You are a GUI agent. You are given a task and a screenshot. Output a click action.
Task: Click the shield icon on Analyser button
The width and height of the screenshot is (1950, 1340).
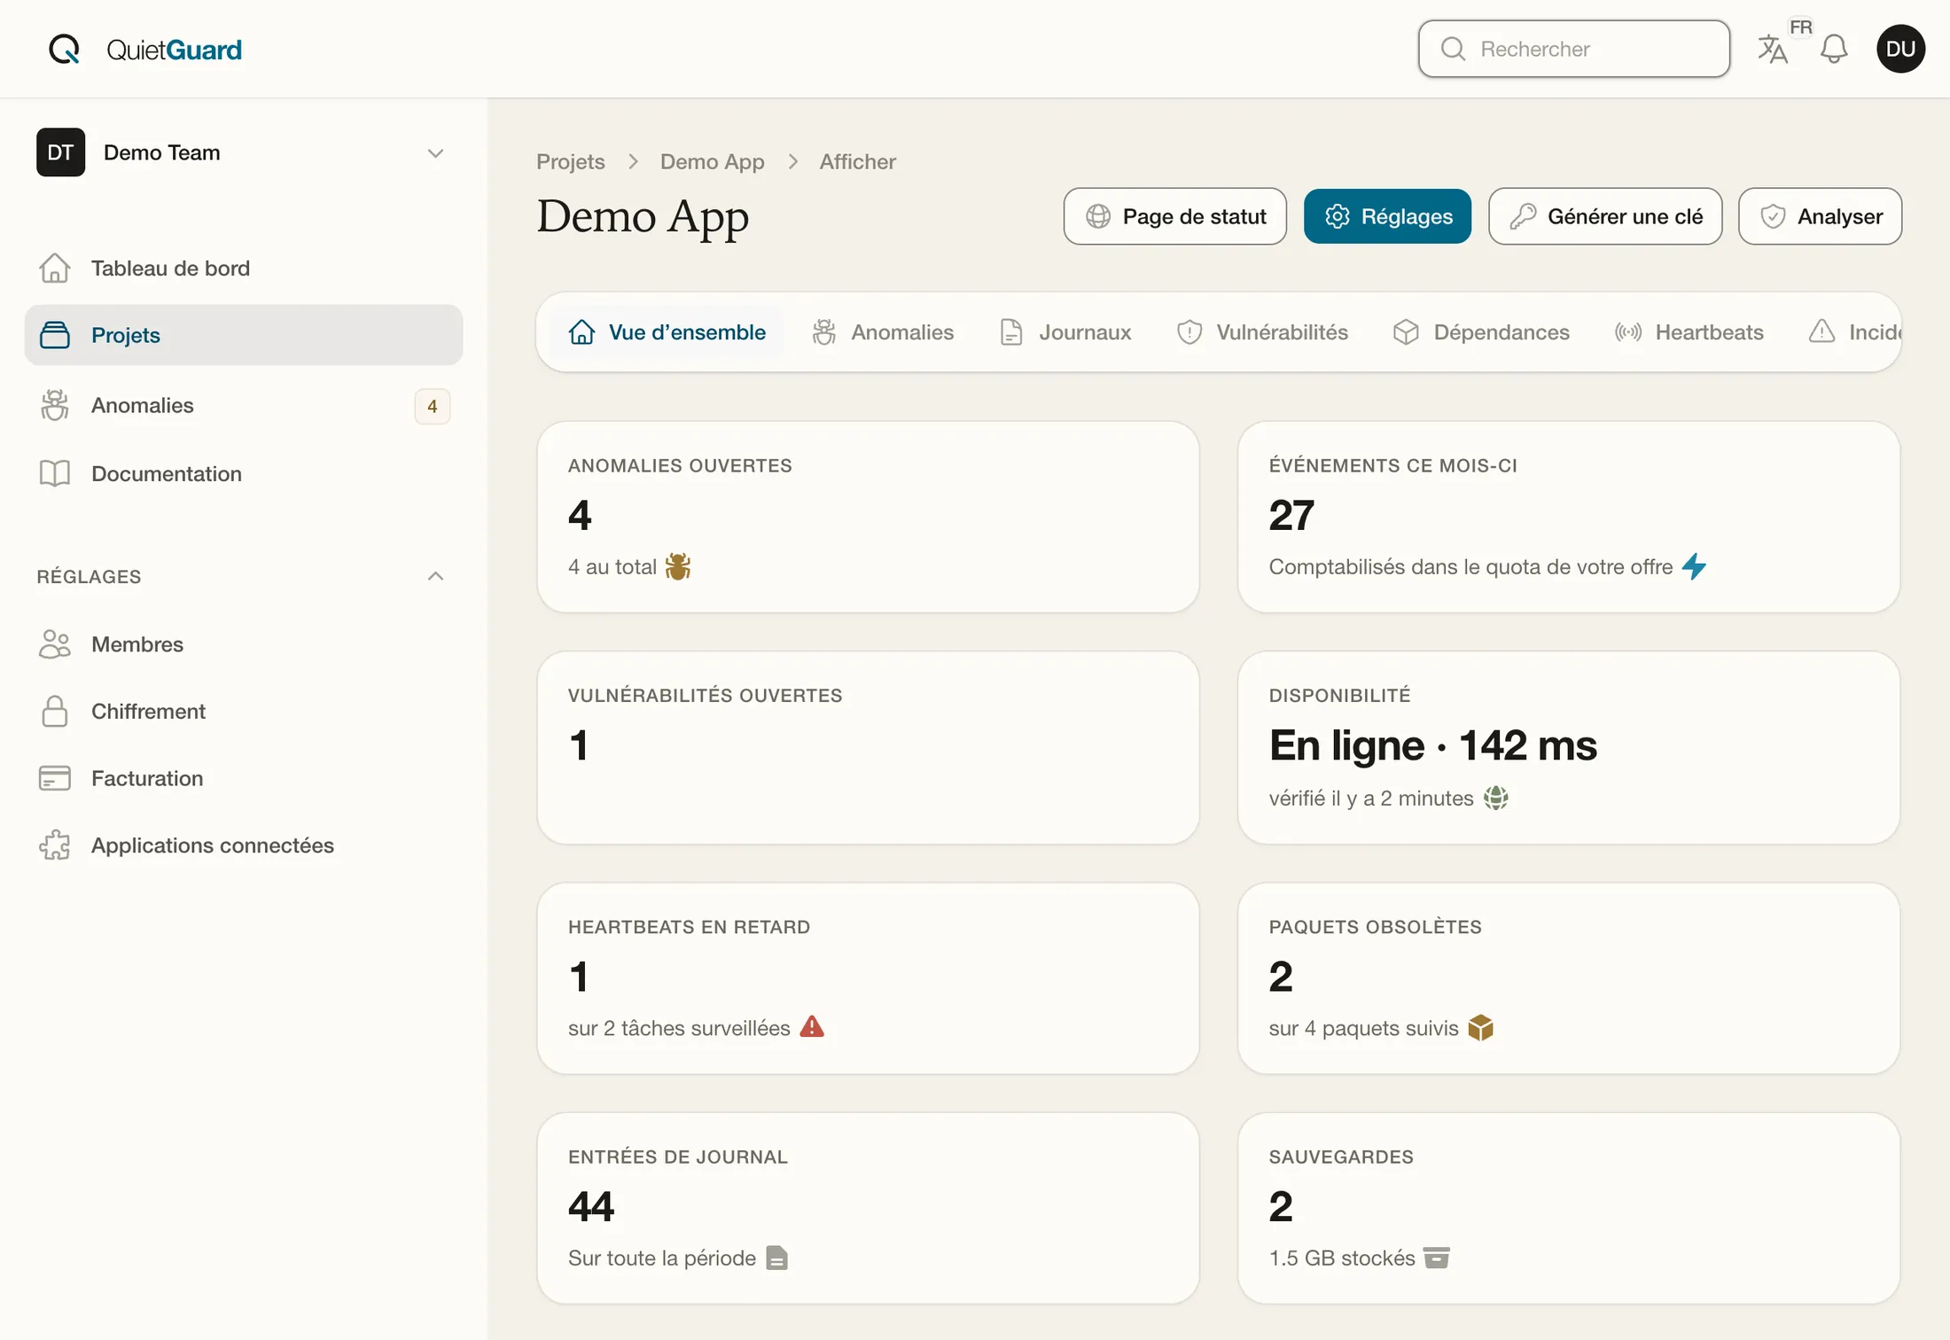coord(1773,216)
